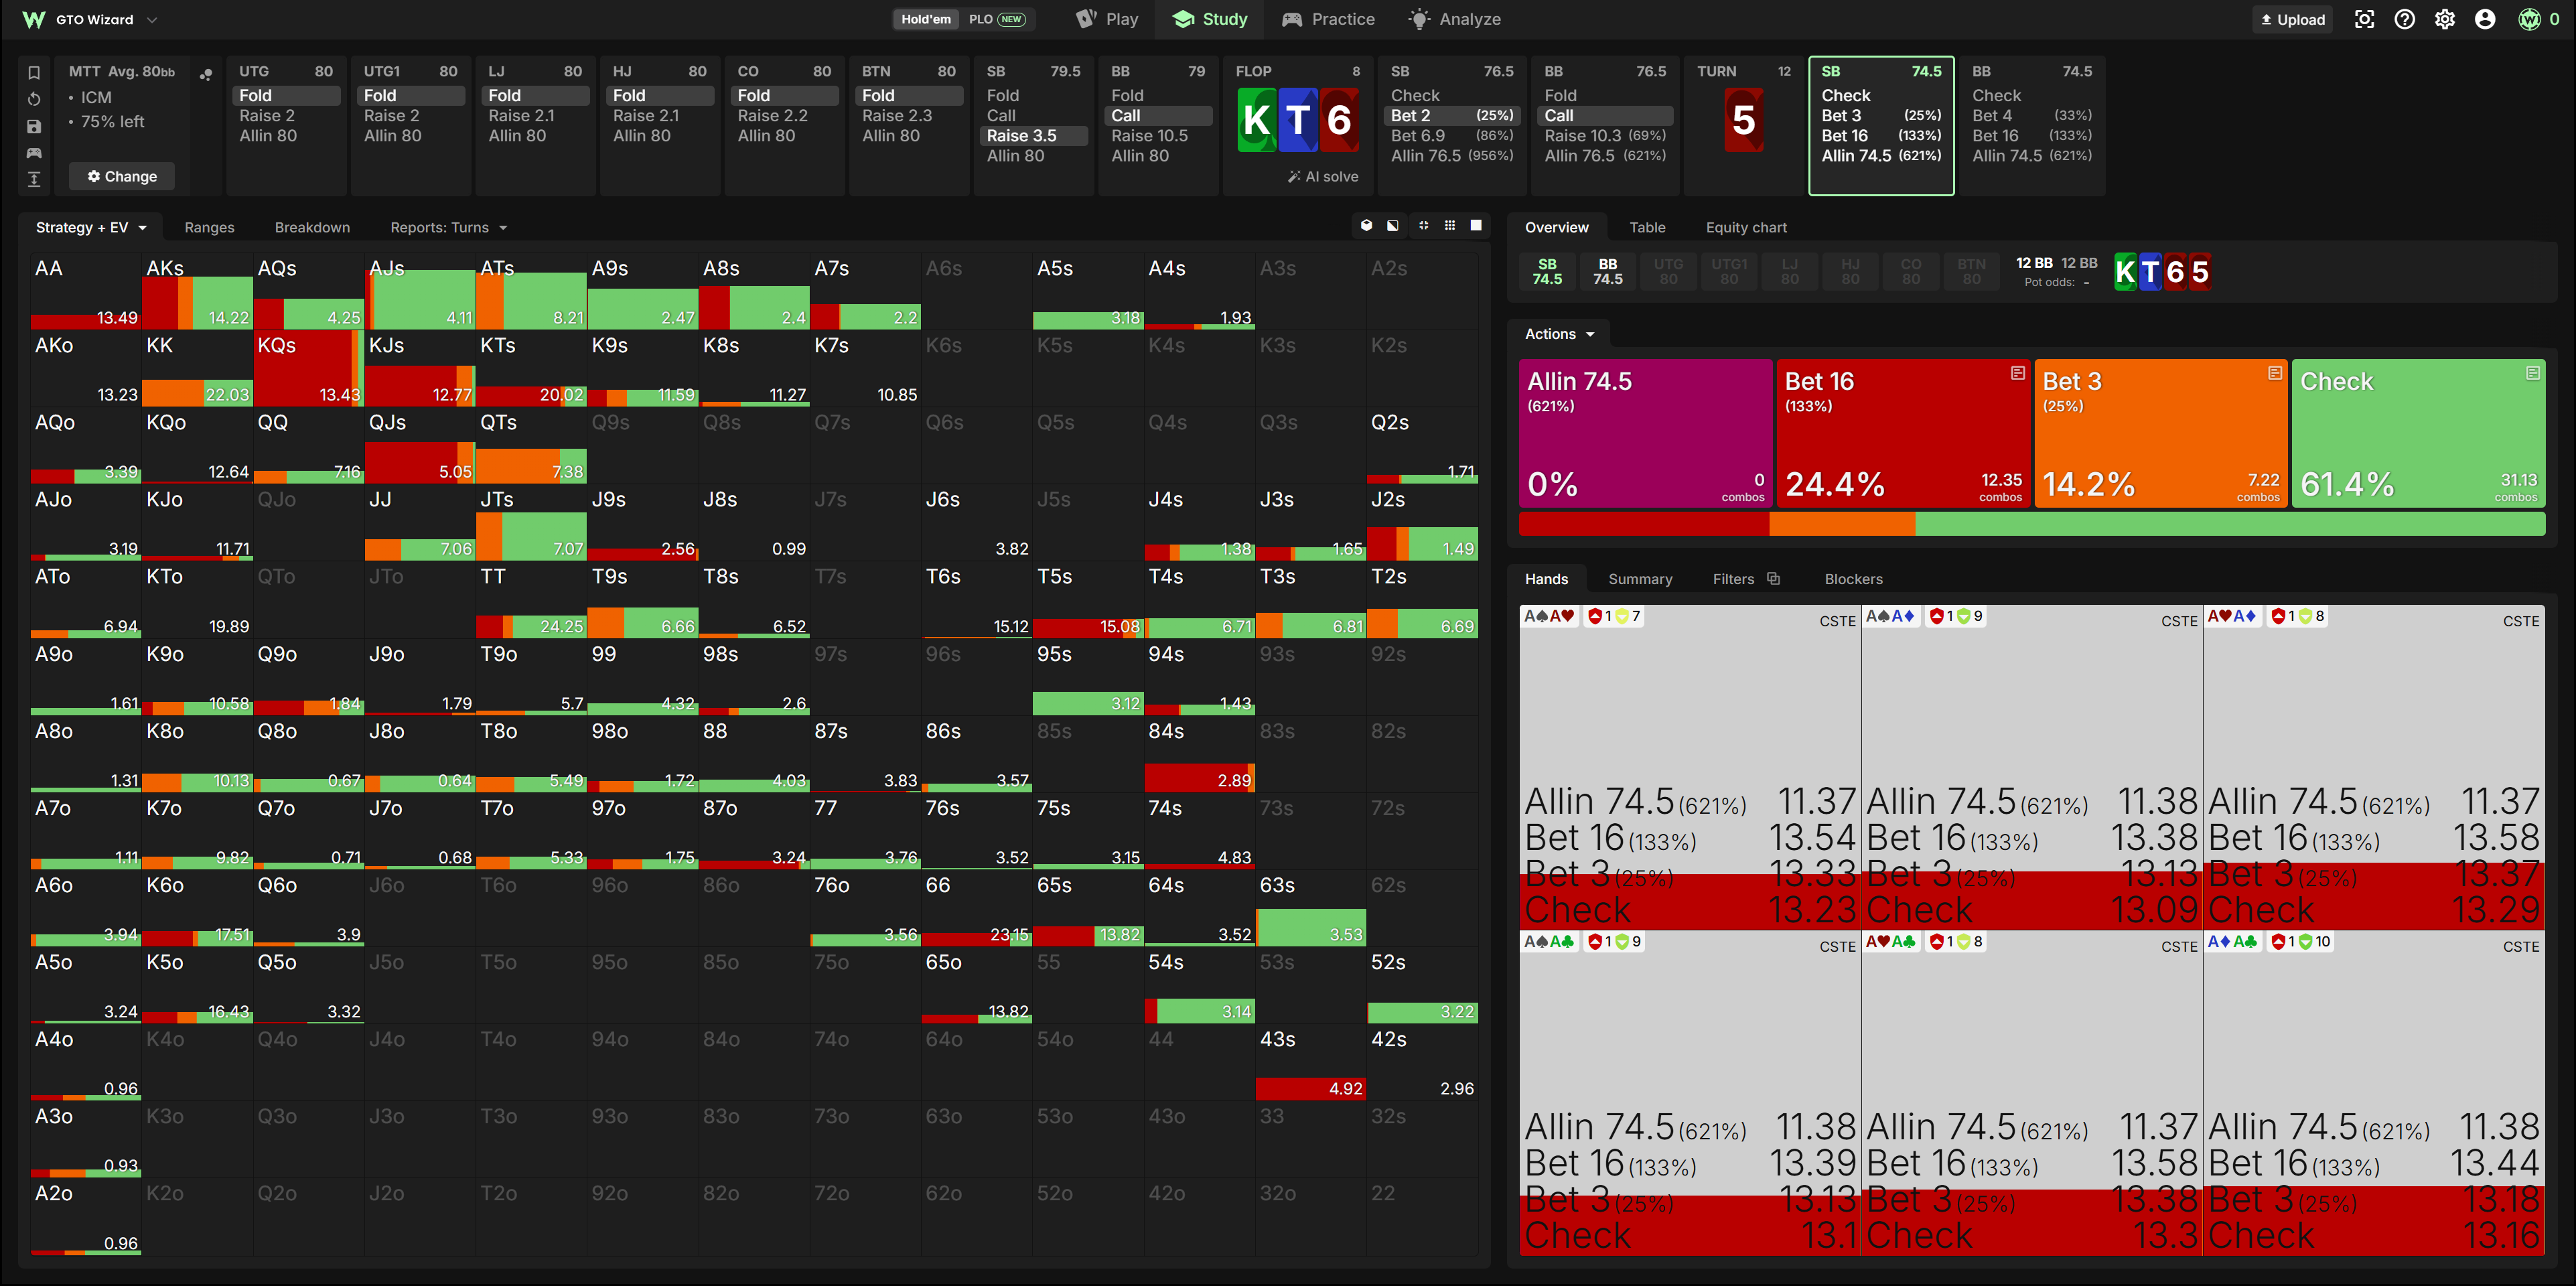Click the 66 cell in range matrix
This screenshot has height=1286, width=2576.
[976, 909]
